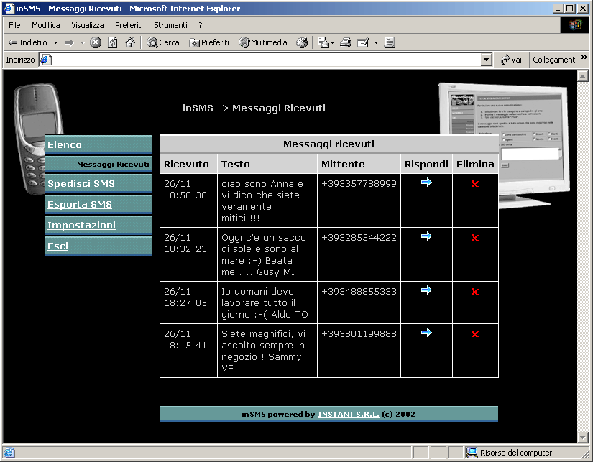Open the ? help menu
The width and height of the screenshot is (593, 462).
click(200, 25)
